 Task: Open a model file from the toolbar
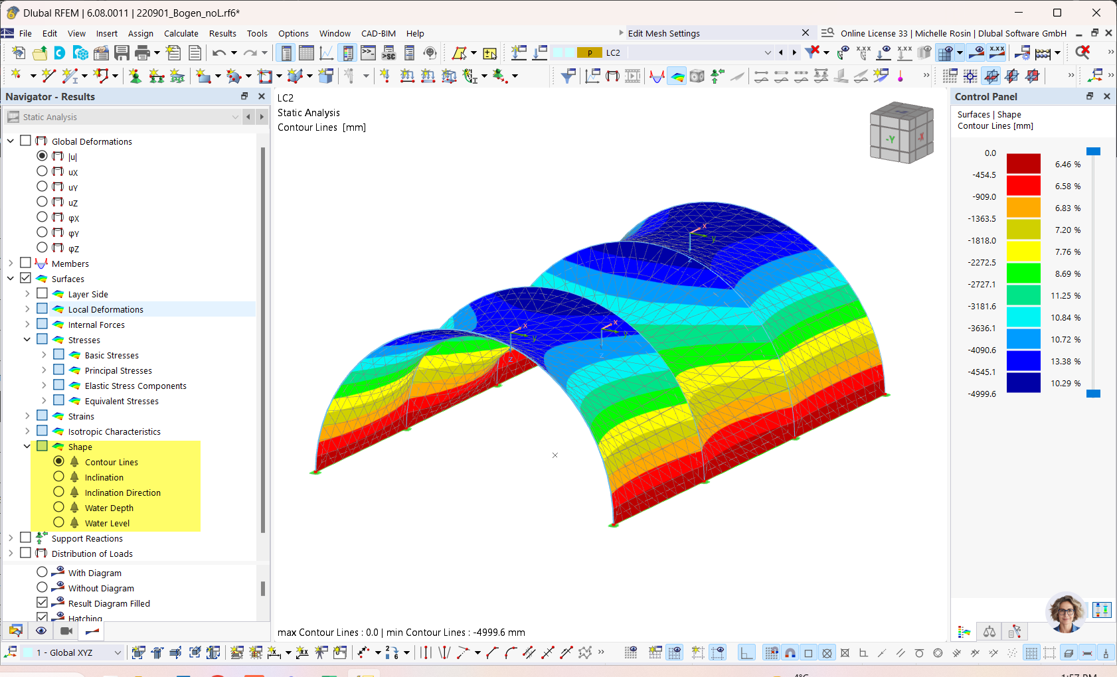[39, 52]
